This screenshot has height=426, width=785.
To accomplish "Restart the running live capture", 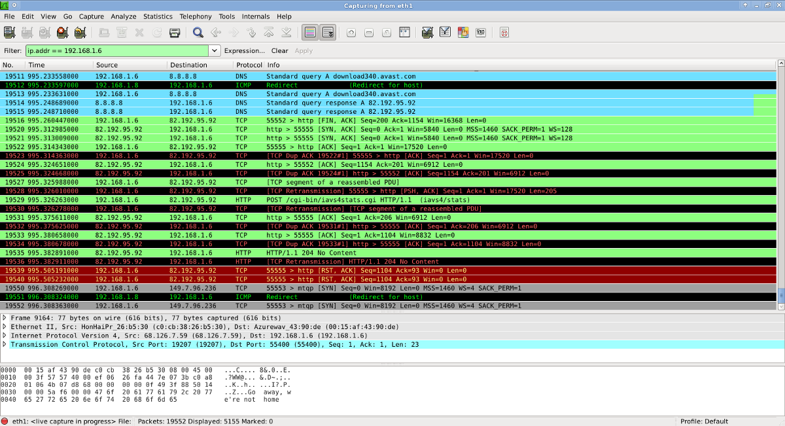I will pos(80,32).
